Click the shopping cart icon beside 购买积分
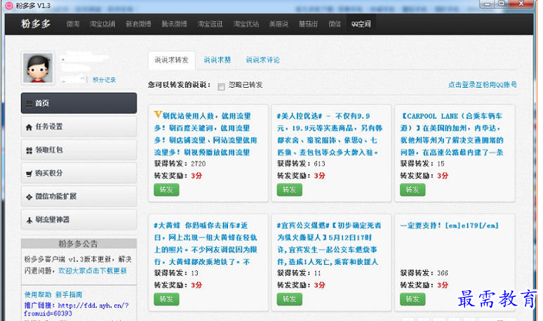The image size is (543, 321). point(29,173)
